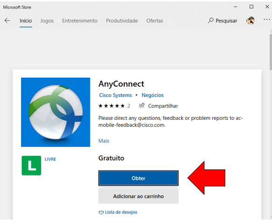Click the Obter button
The image size is (272, 221).
[138, 178]
